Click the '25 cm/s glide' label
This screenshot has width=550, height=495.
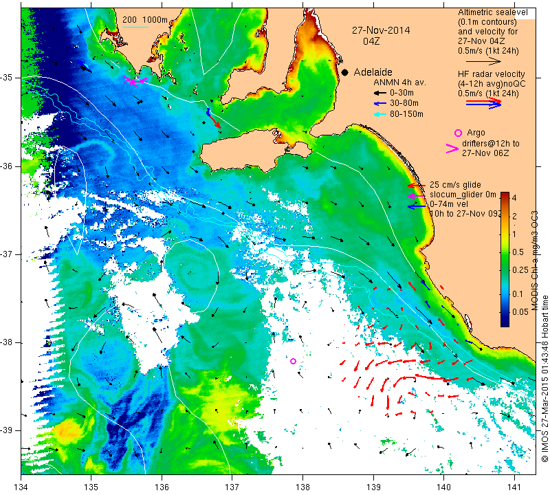point(455,185)
